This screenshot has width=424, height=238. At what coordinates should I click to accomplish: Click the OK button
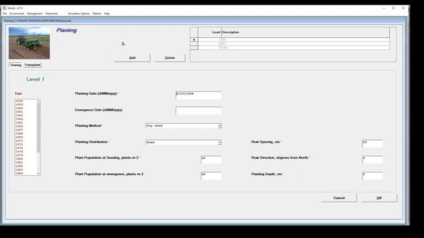pos(379,198)
